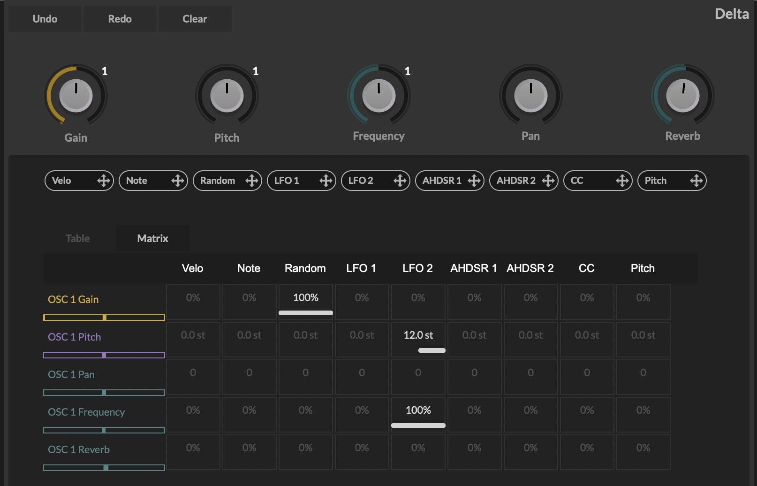
Task: Click the OSC 1 Frequency intensity slider
Action: pyautogui.click(x=104, y=430)
